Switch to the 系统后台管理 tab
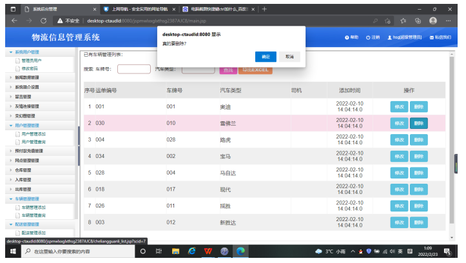The width and height of the screenshot is (466, 263). click(x=59, y=9)
